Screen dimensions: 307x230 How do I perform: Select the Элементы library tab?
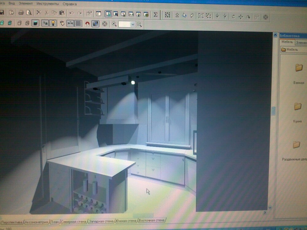click(301, 42)
